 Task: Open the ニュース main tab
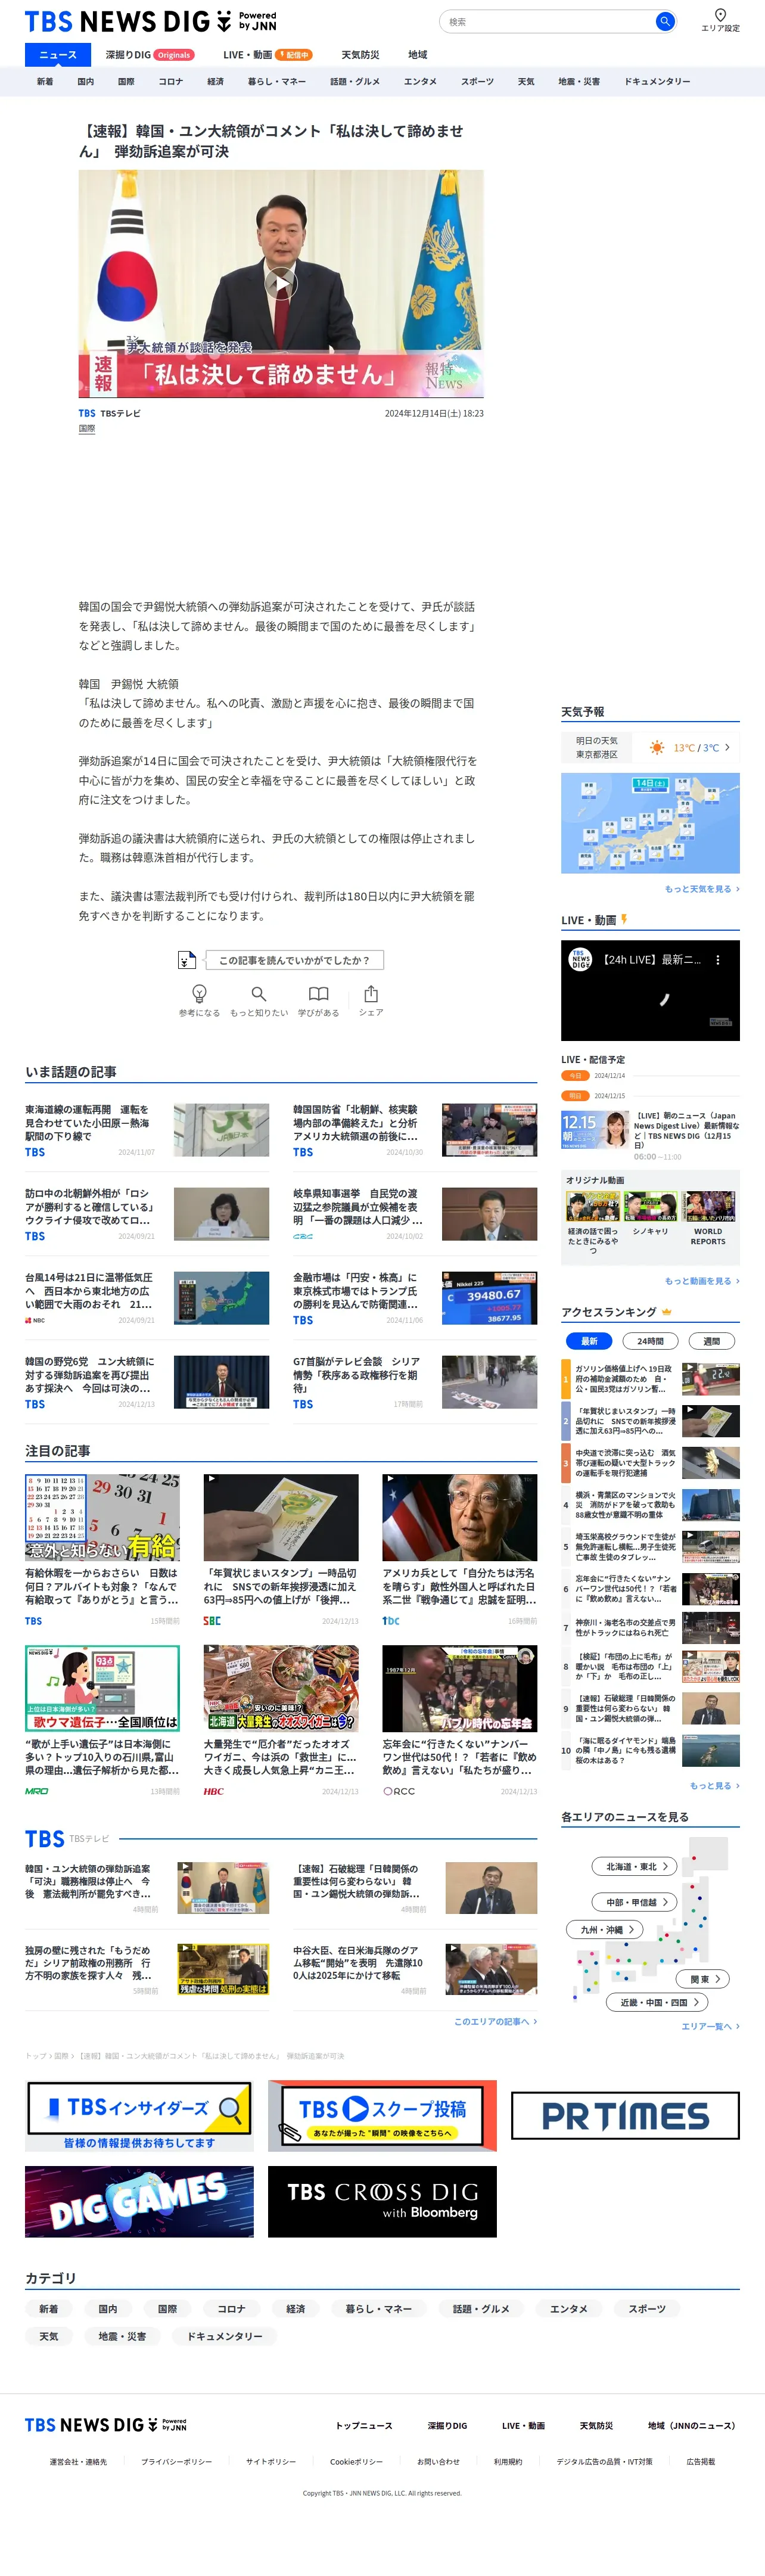pos(57,55)
